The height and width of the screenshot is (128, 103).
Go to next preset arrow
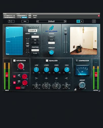(x=65, y=21)
